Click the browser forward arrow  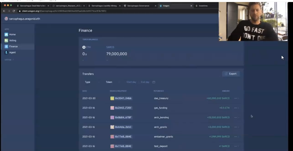click(x=9, y=11)
